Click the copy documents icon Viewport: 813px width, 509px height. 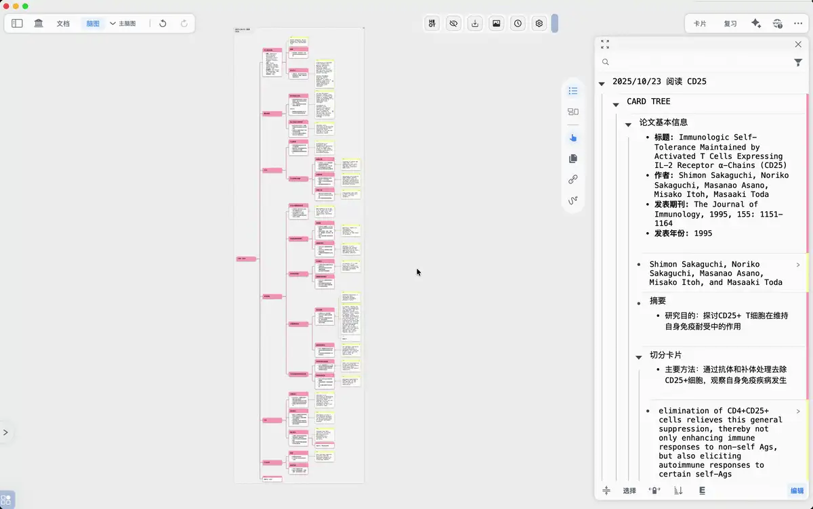[x=573, y=158]
